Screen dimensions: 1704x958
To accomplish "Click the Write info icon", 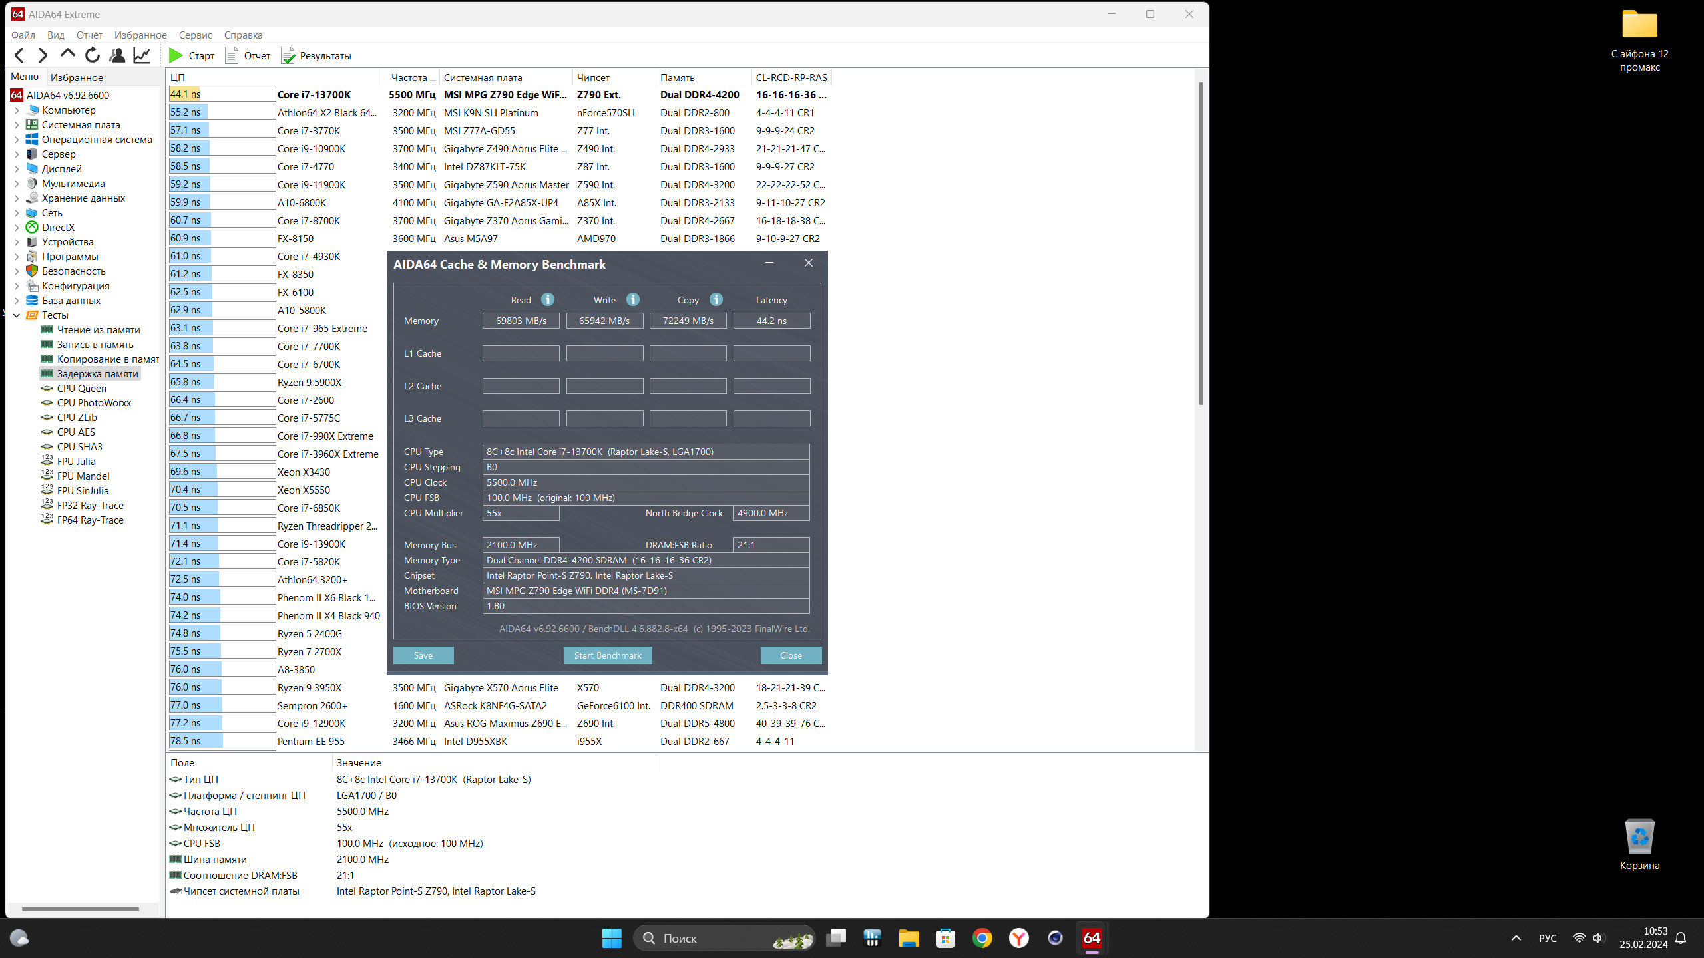I will coord(632,299).
